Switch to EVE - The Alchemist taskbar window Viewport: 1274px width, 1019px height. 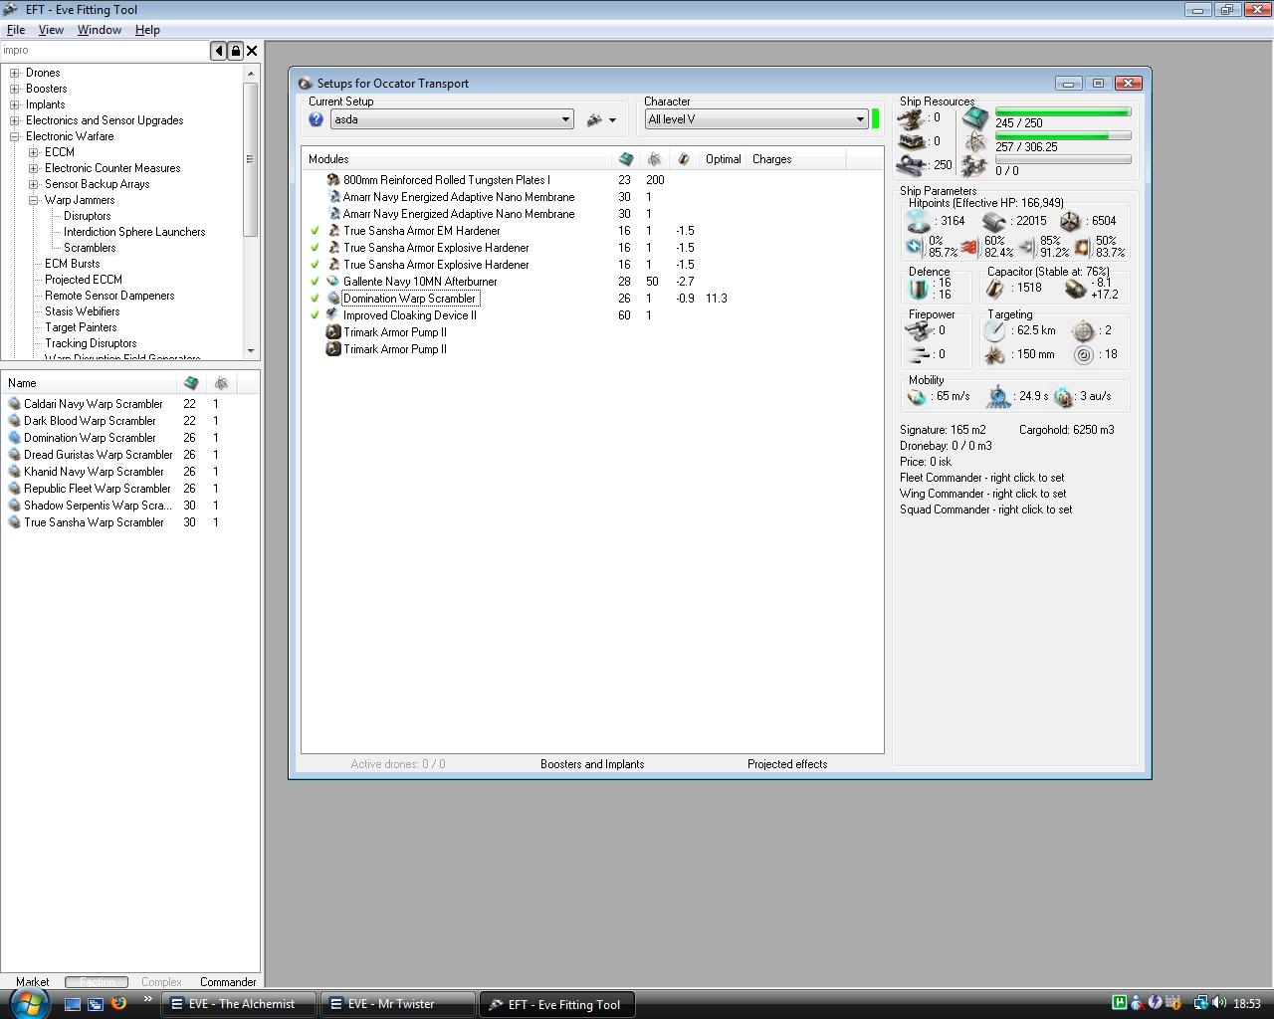(x=239, y=1004)
